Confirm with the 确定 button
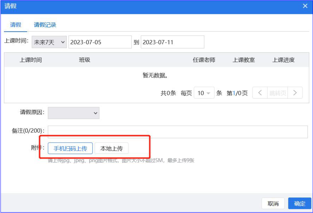The image size is (313, 213). pyautogui.click(x=299, y=203)
